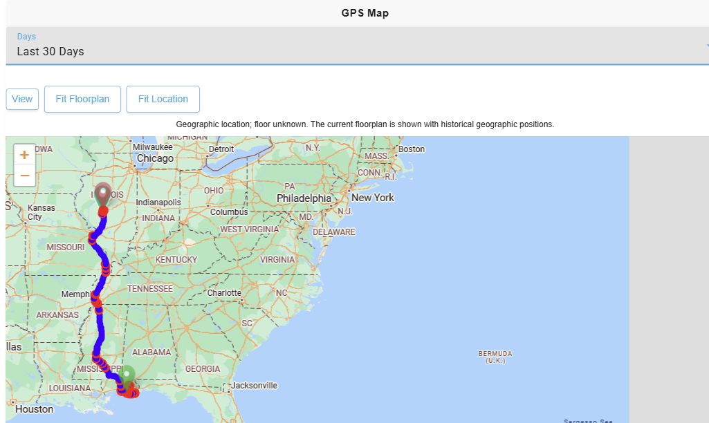Screen dimensions: 709x423
Task: Click the Philadelphia label on the map
Action: (304, 198)
